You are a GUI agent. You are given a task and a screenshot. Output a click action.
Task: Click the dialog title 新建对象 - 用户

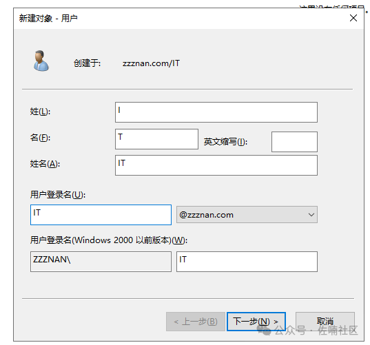click(x=48, y=18)
